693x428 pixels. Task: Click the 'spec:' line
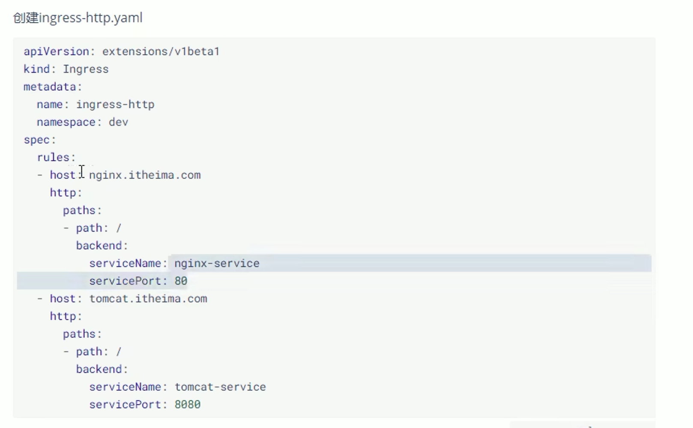(x=40, y=140)
